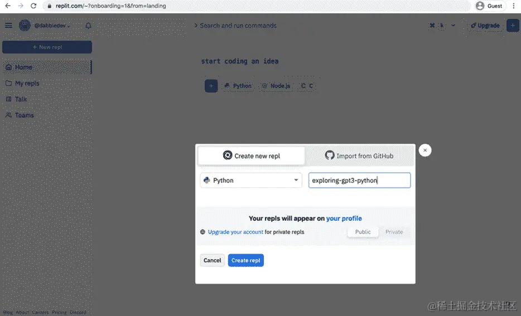Image resolution: width=521 pixels, height=316 pixels.
Task: Open the browser three-dot menu
Action: coord(513,6)
